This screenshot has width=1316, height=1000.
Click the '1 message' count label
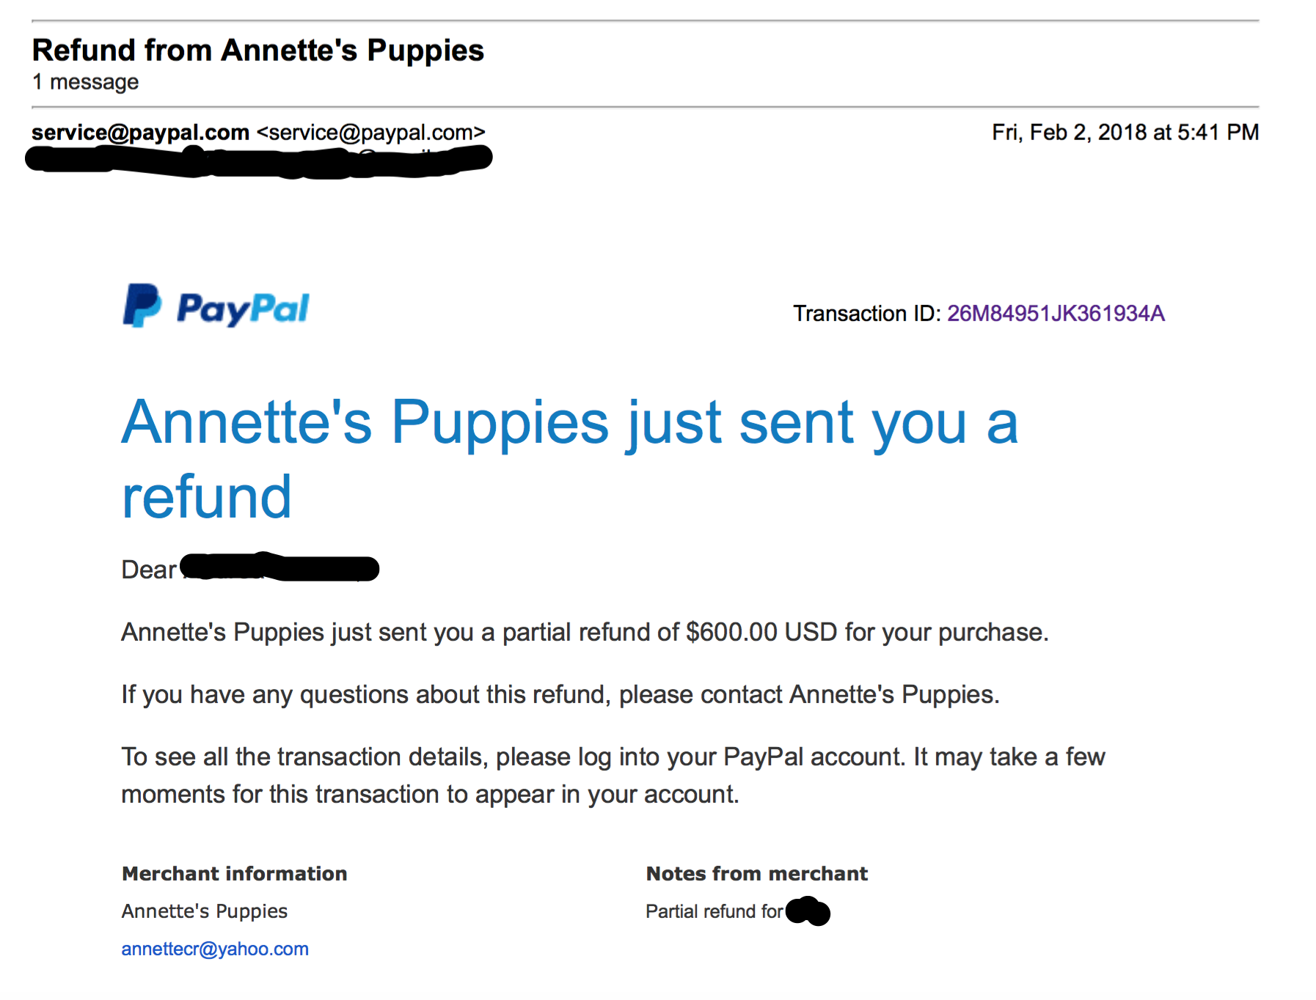tap(86, 82)
